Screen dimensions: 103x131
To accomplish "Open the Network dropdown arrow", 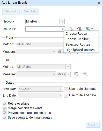I will (x=62, y=21).
